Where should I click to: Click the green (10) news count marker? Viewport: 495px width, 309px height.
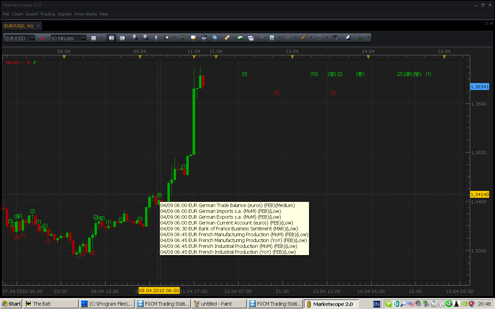pyautogui.click(x=314, y=74)
